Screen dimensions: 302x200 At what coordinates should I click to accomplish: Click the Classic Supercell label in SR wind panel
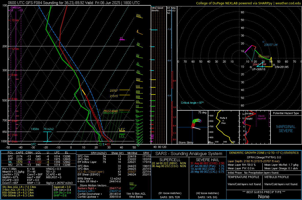(261, 117)
